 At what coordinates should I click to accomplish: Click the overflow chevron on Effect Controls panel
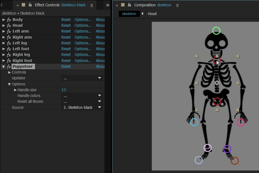(107, 5)
